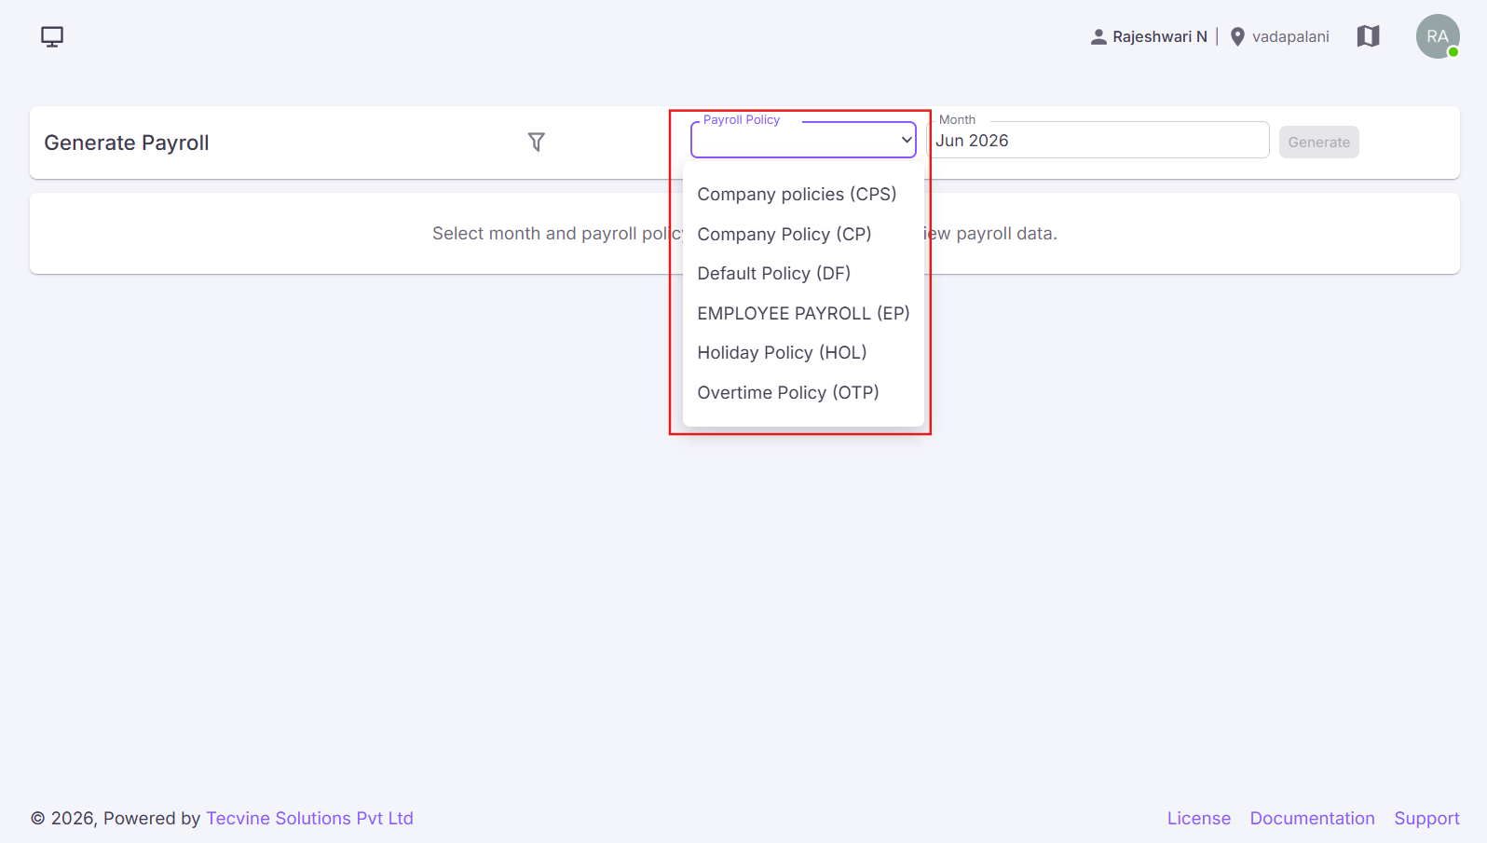Open the Documentation link
This screenshot has width=1487, height=843.
[x=1312, y=818]
